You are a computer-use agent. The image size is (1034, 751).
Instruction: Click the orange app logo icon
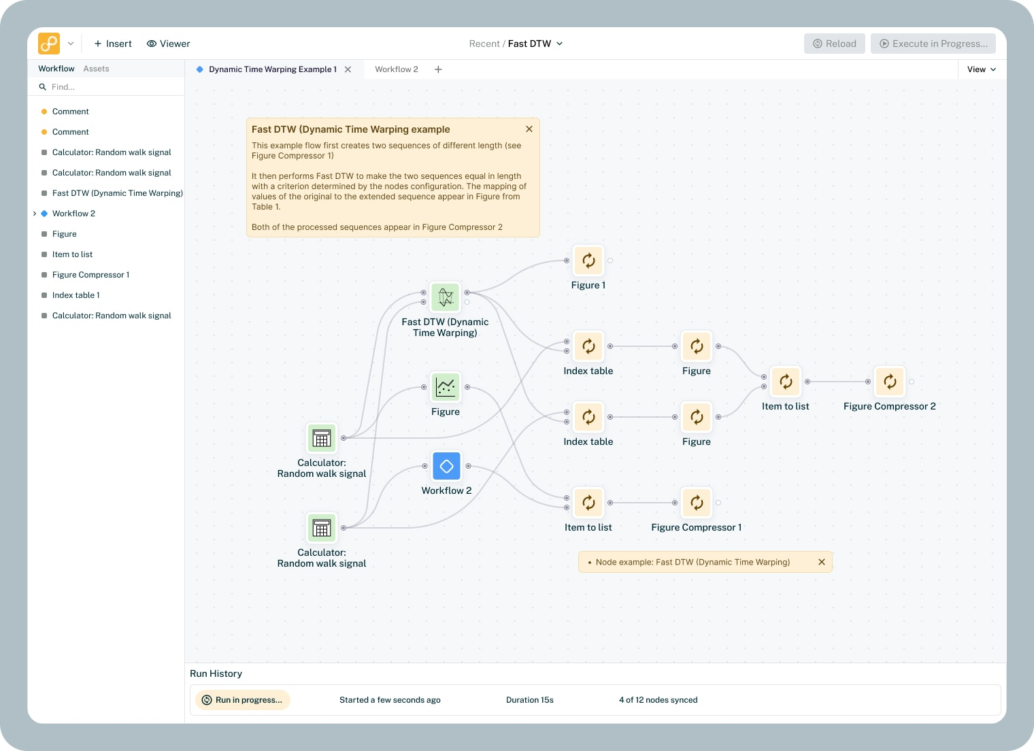tap(49, 44)
